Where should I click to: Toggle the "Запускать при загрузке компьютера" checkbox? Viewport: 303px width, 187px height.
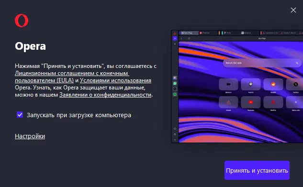click(20, 115)
